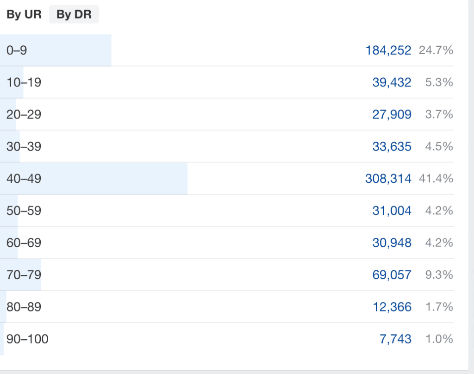Viewport: 474px width, 374px height.
Task: Open the 7,743 count link
Action: coord(395,339)
